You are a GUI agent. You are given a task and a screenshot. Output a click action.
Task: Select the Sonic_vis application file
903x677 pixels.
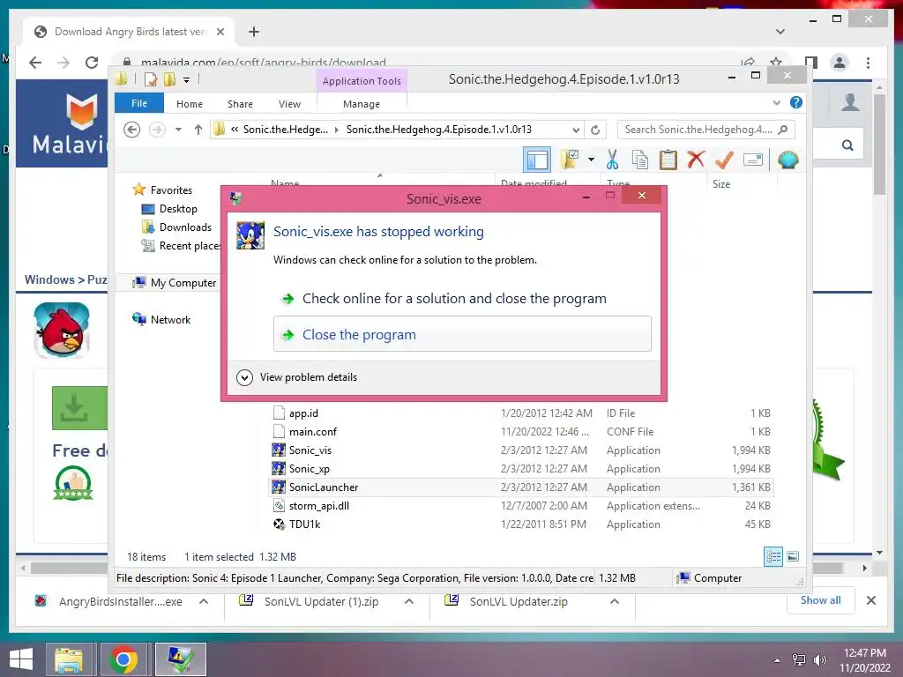pyautogui.click(x=521, y=450)
